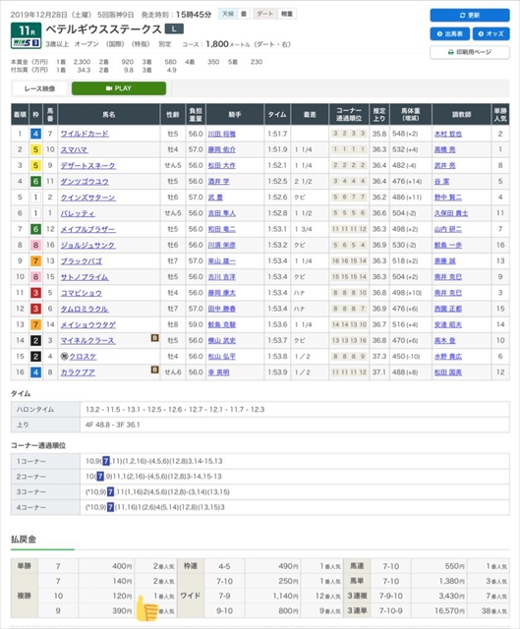The image size is (520, 629).
Task: Click the blinker B icon beside カラクプア
Action: (x=154, y=370)
